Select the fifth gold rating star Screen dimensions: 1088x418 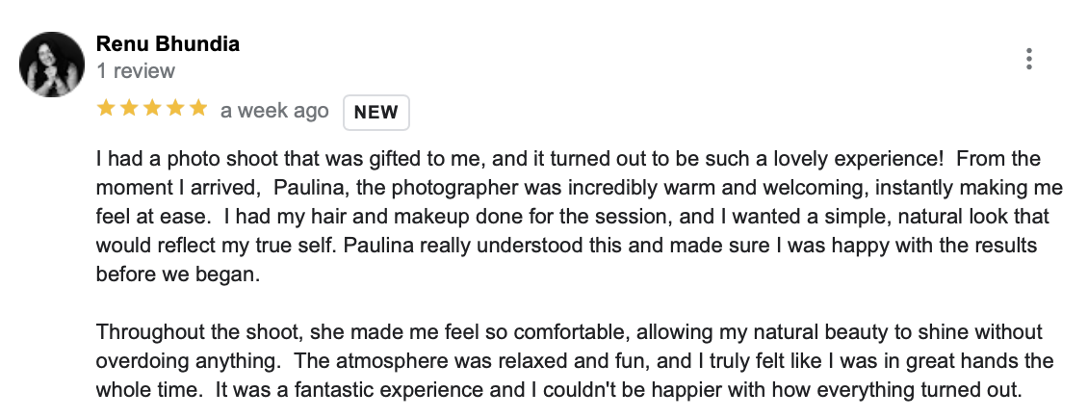198,110
